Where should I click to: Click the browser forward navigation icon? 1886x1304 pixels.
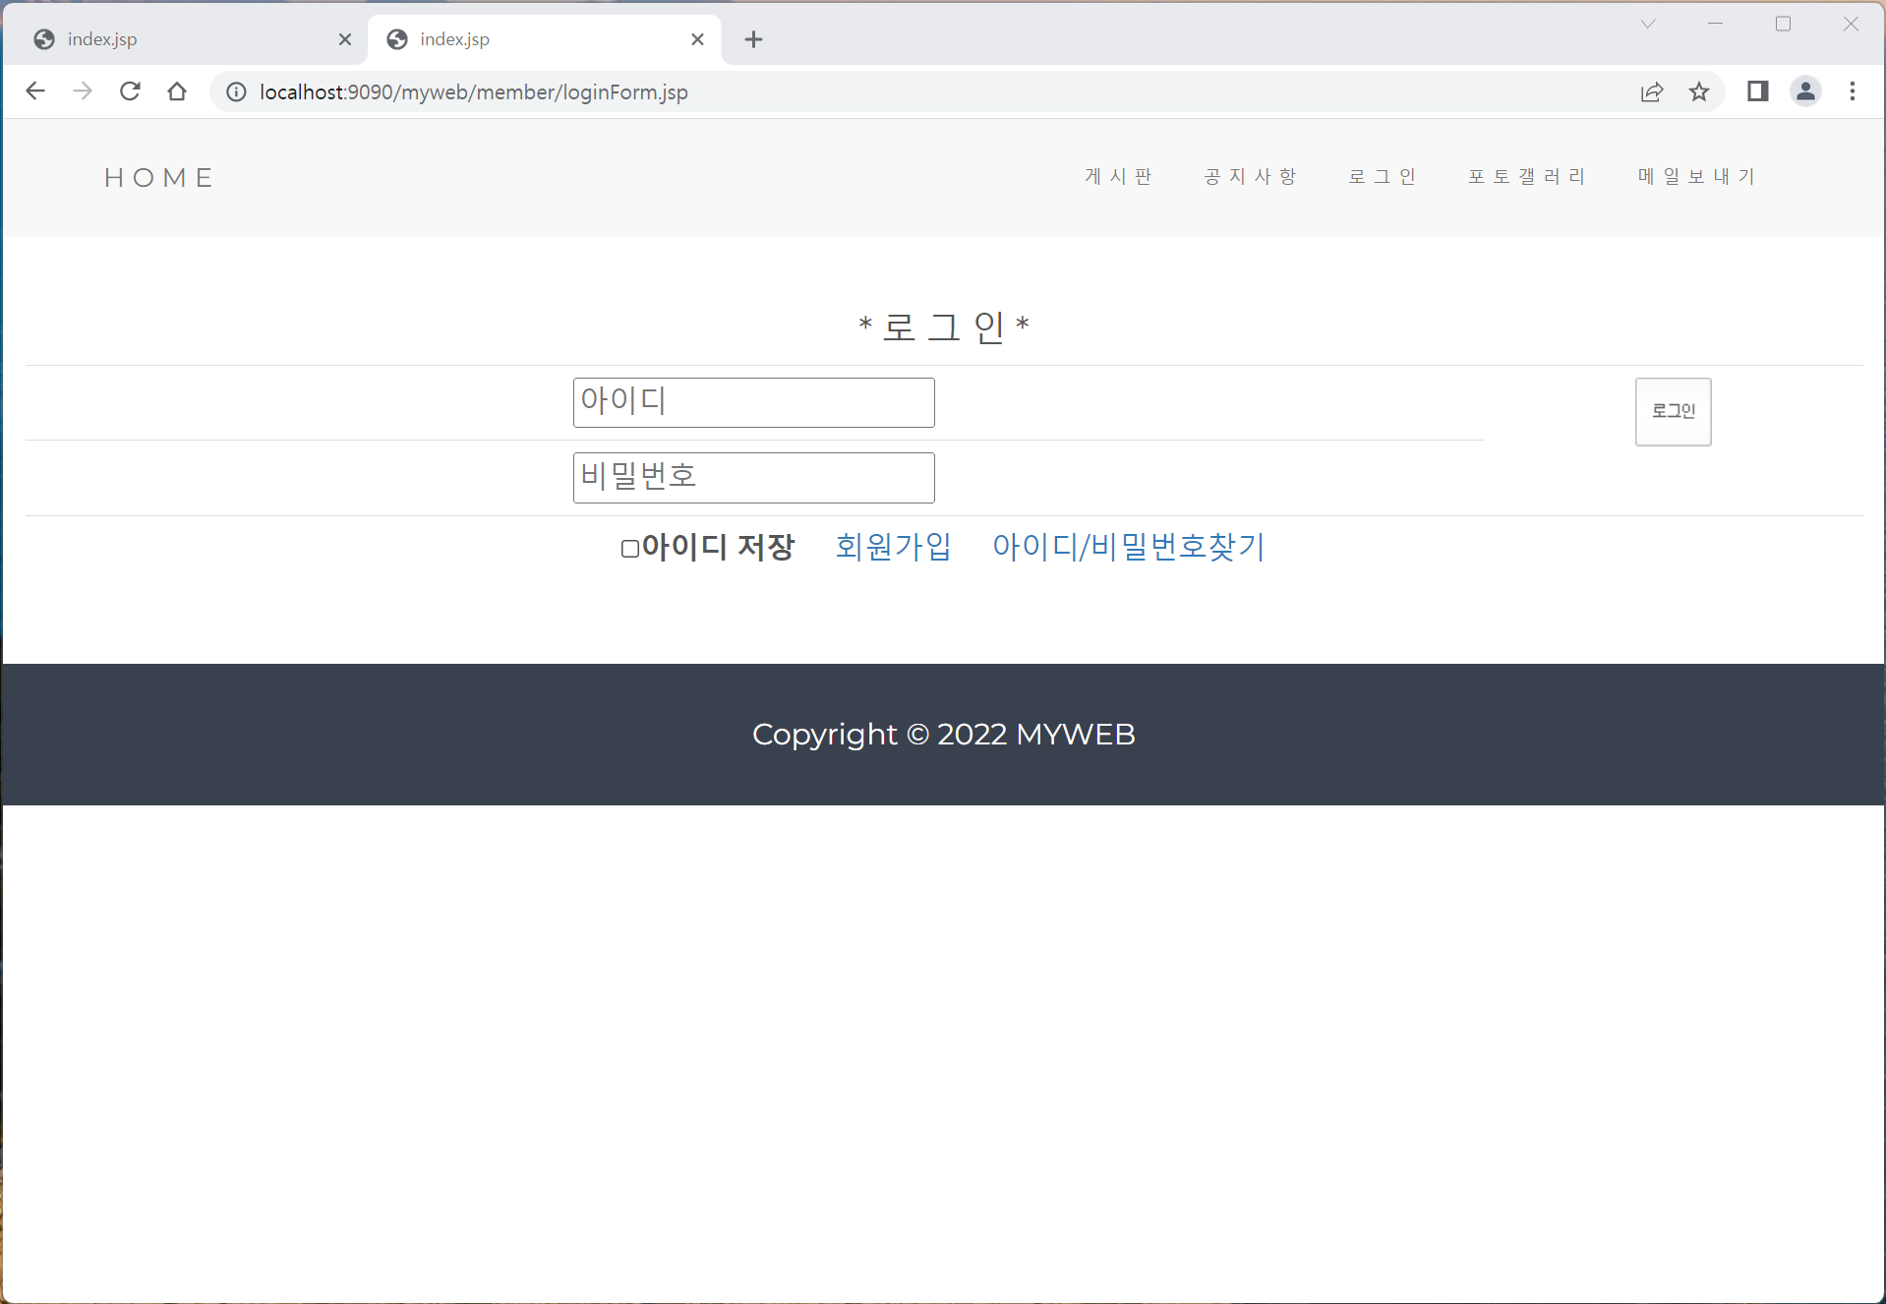coord(82,91)
